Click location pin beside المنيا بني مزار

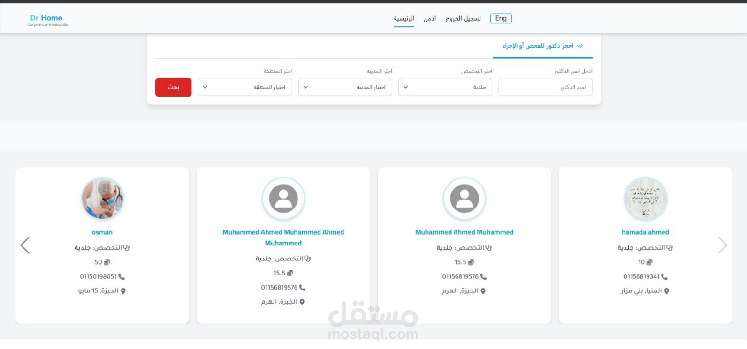point(667,291)
